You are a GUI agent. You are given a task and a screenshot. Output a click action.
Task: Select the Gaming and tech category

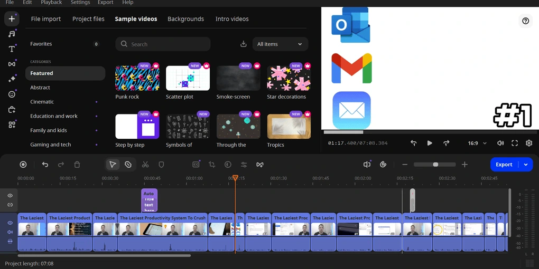66,145
